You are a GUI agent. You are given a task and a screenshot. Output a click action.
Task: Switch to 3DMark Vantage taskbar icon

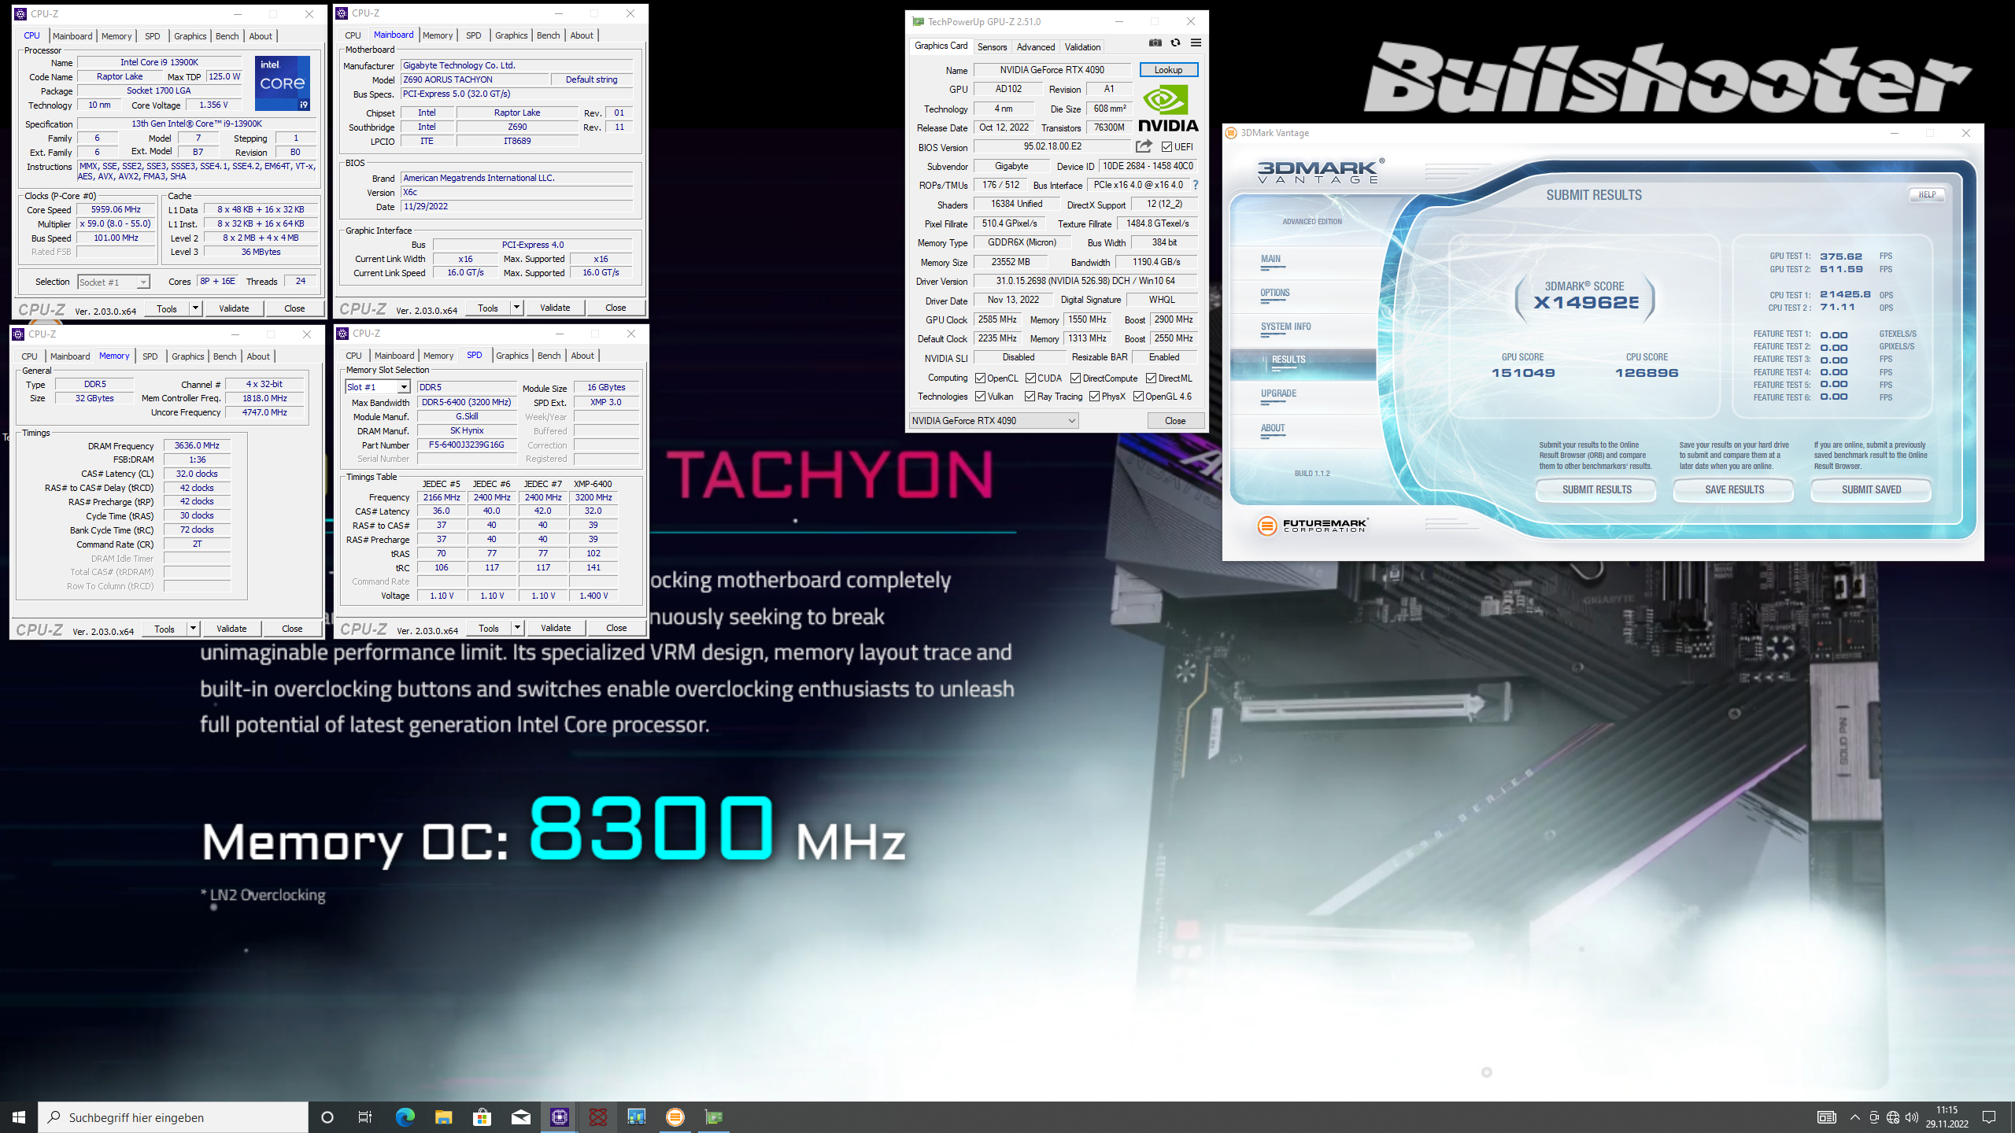(x=675, y=1116)
